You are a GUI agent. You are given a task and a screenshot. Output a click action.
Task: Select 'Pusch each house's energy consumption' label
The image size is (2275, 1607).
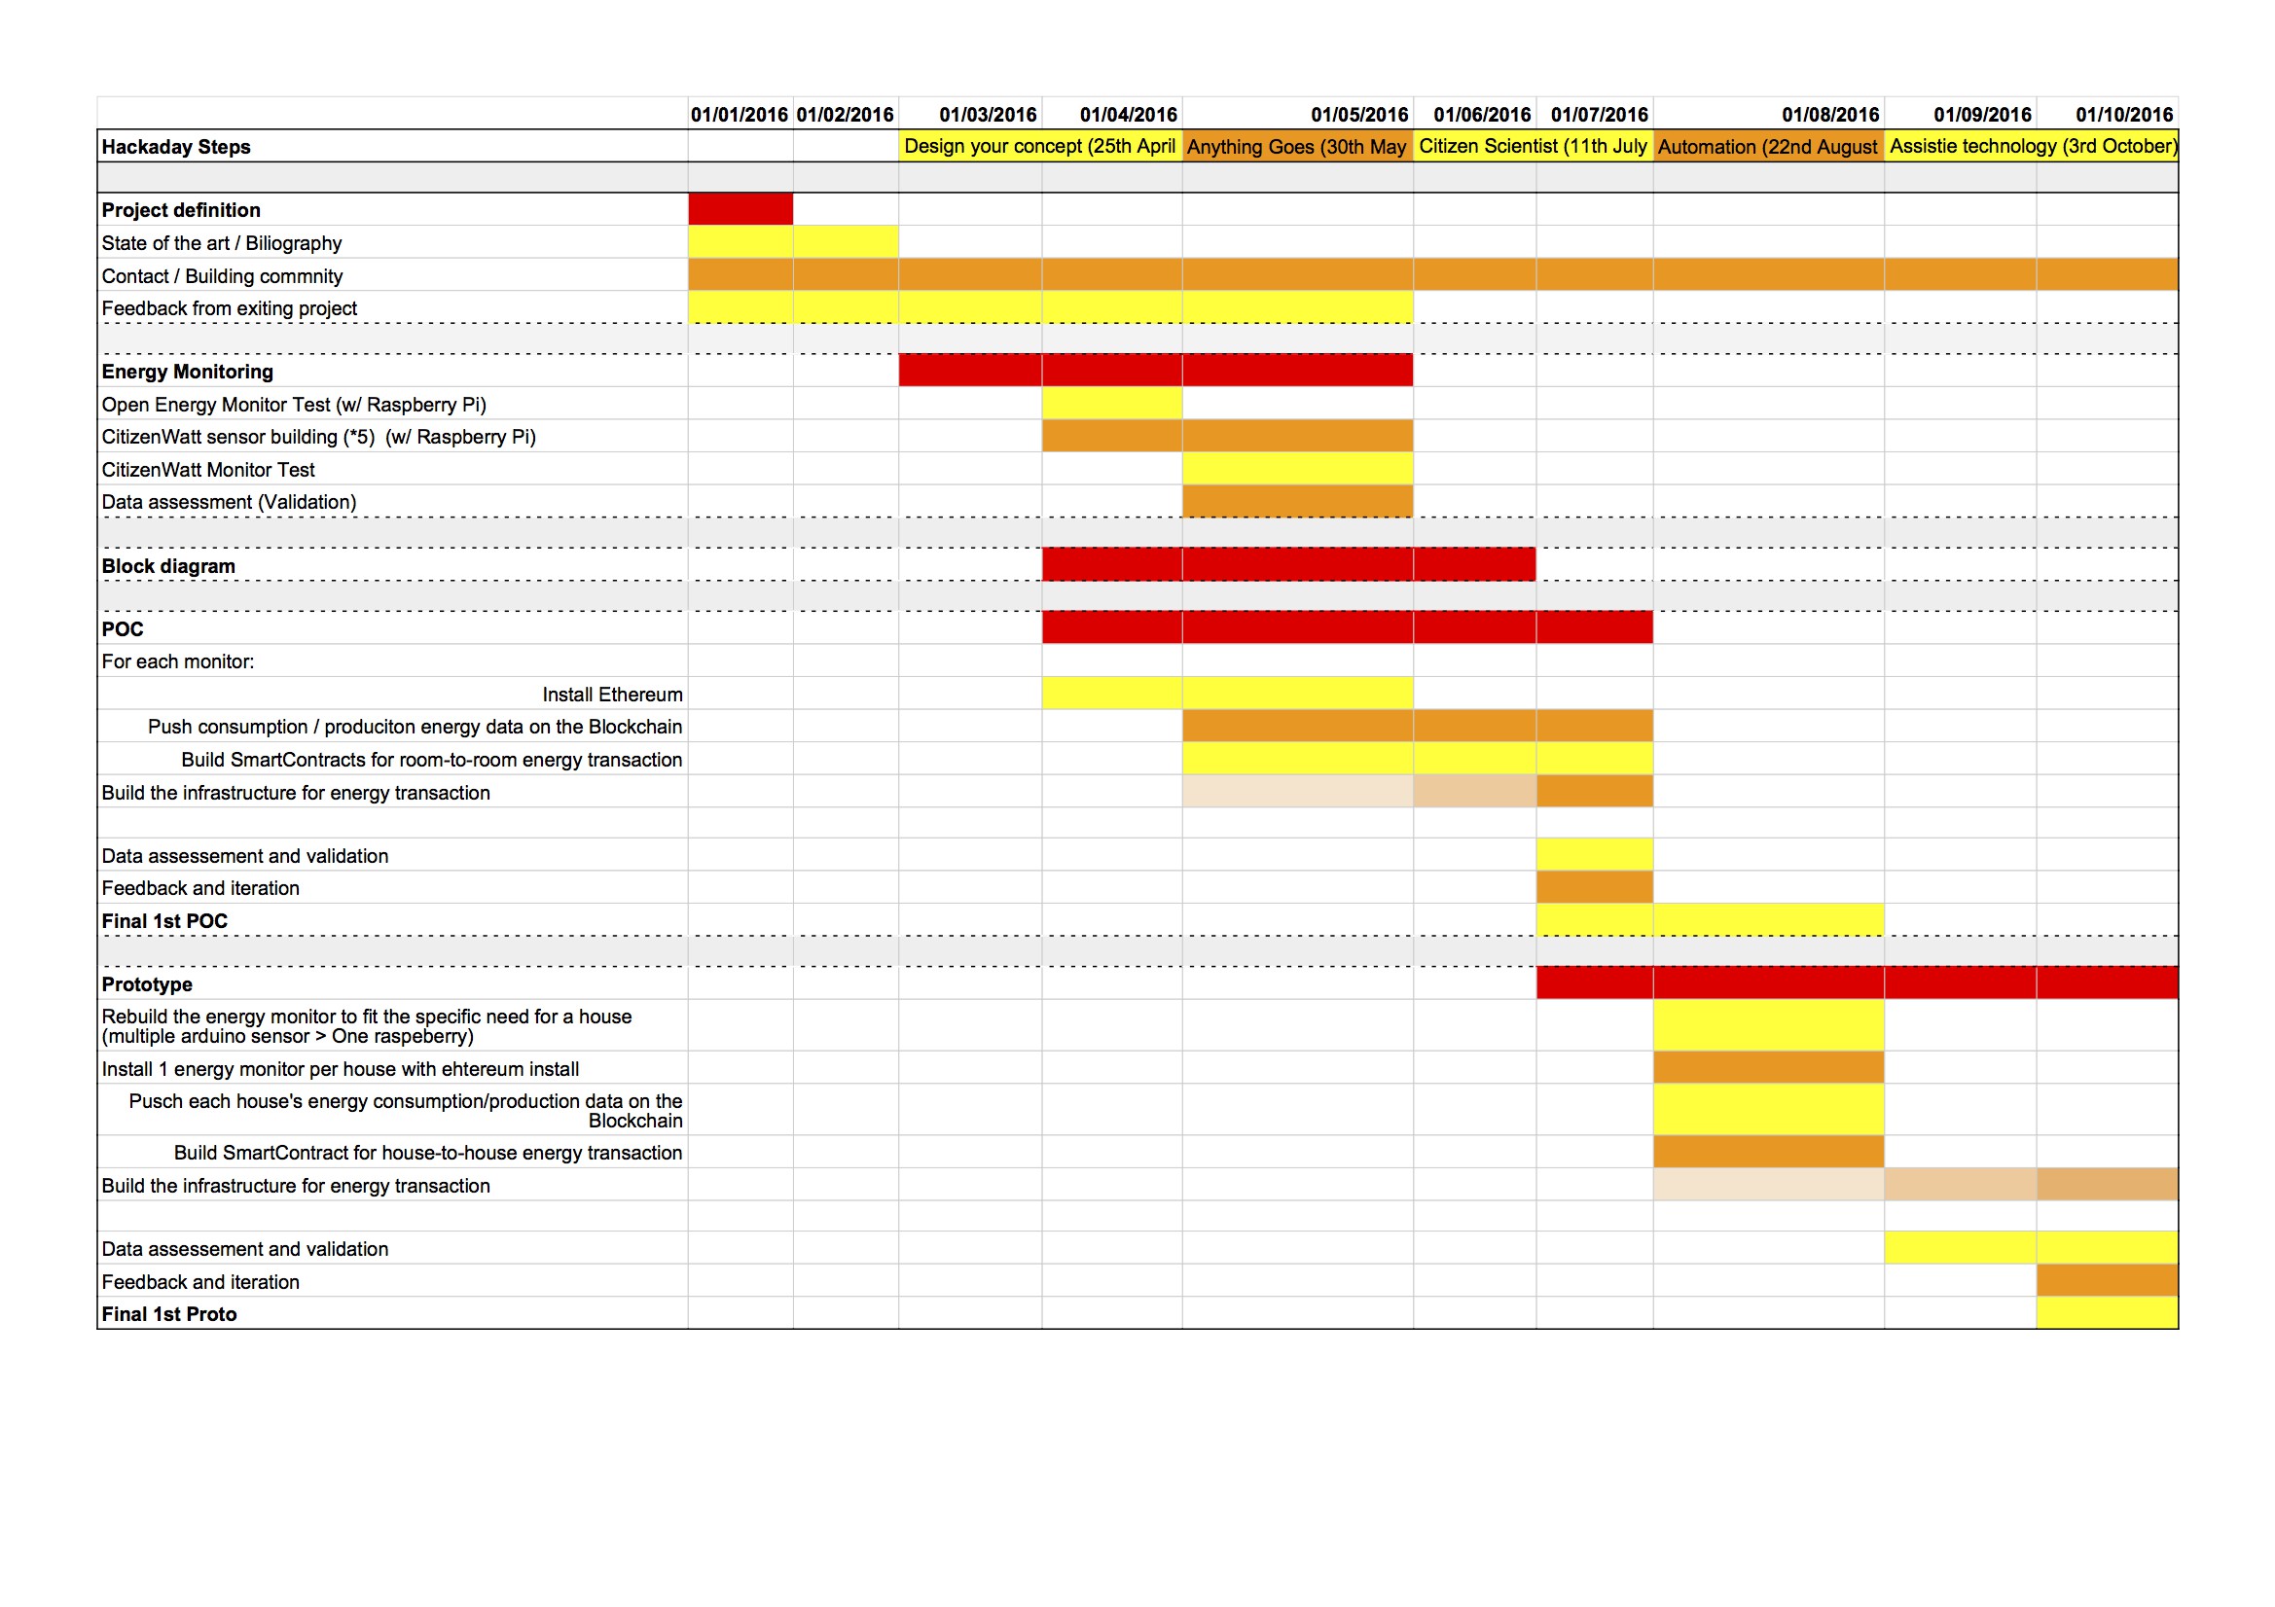pyautogui.click(x=405, y=1111)
